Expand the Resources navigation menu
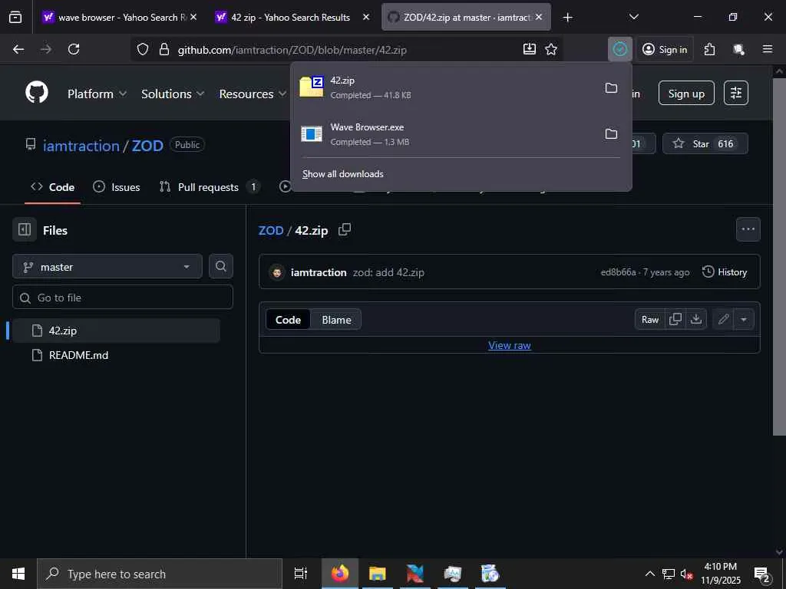Image resolution: width=786 pixels, height=589 pixels. (253, 94)
